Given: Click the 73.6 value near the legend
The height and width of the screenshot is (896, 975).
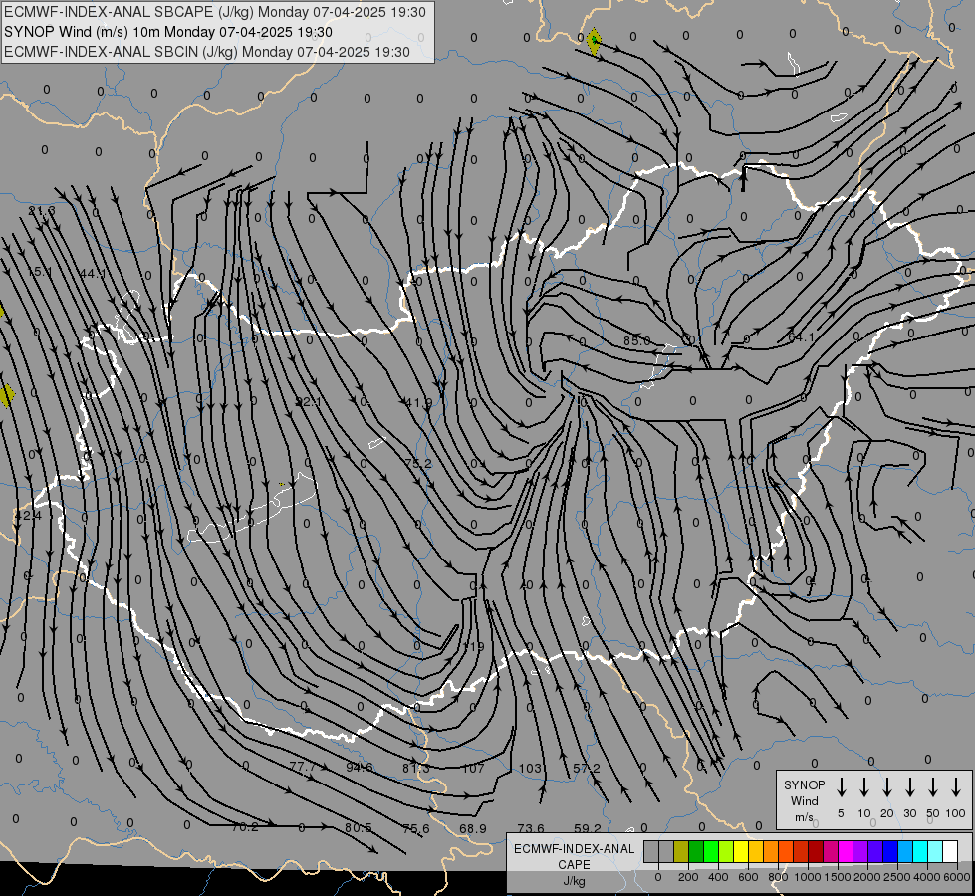Looking at the screenshot, I should pyautogui.click(x=531, y=828).
